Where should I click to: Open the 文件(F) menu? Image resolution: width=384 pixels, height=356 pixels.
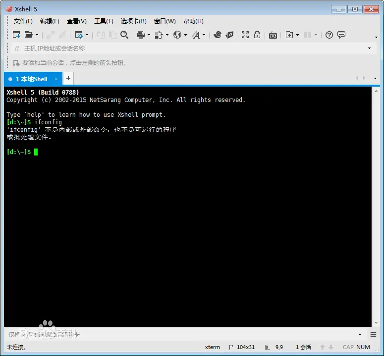[x=23, y=21]
